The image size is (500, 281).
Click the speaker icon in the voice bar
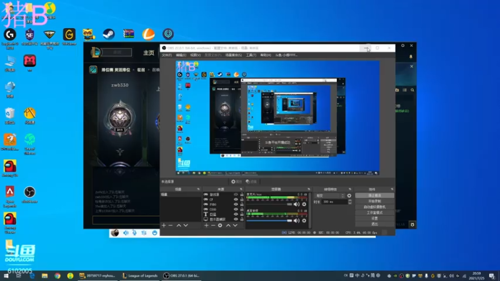tap(126, 233)
